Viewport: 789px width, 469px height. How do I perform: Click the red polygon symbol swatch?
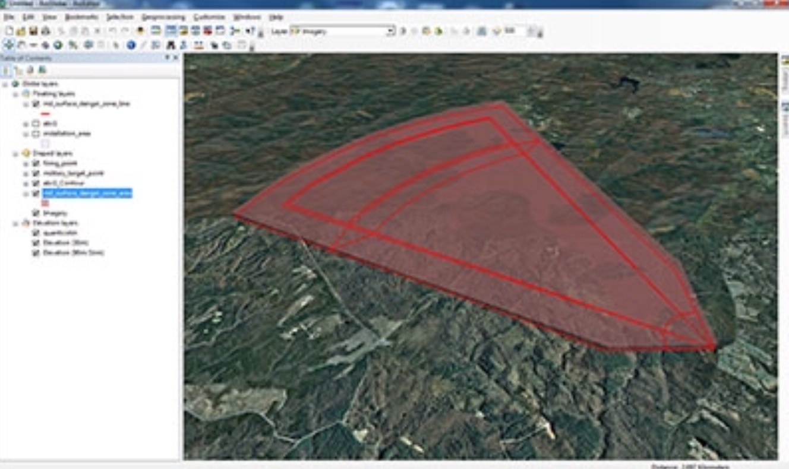(45, 204)
